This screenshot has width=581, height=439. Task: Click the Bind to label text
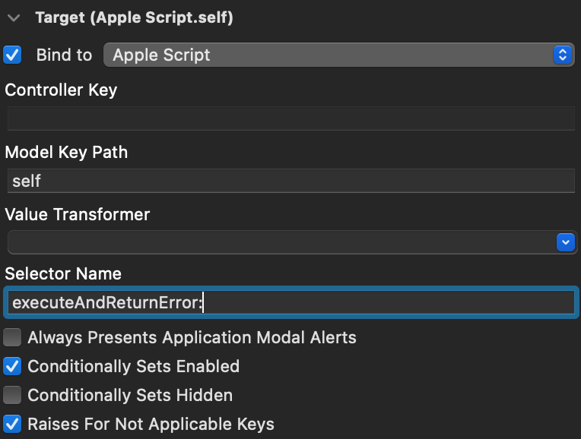[x=64, y=55]
